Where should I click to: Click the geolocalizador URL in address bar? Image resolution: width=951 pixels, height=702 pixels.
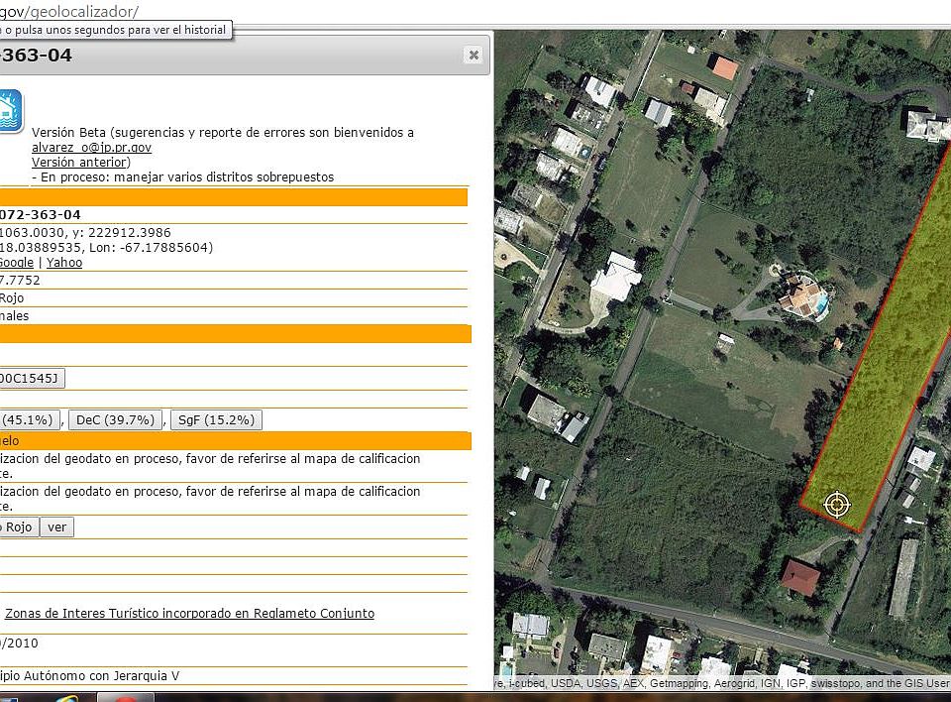coord(69,11)
